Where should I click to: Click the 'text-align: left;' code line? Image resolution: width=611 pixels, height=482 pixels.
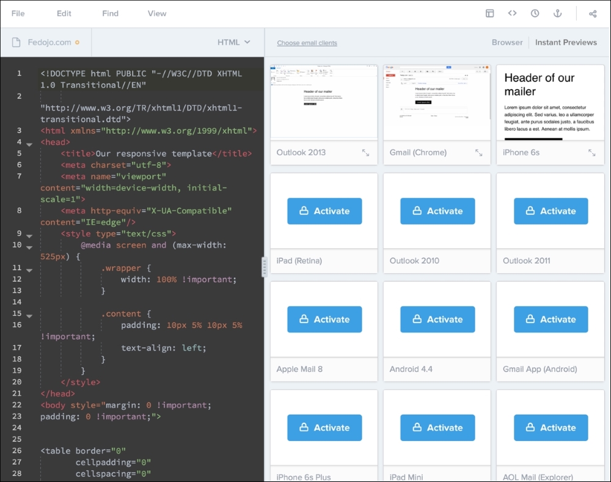pyautogui.click(x=163, y=348)
